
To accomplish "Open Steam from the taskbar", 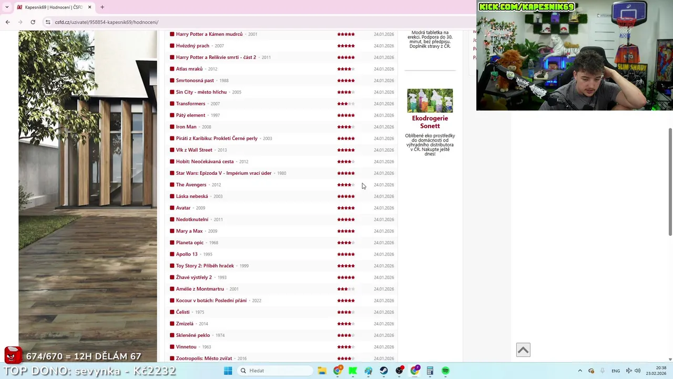I will pos(384,371).
